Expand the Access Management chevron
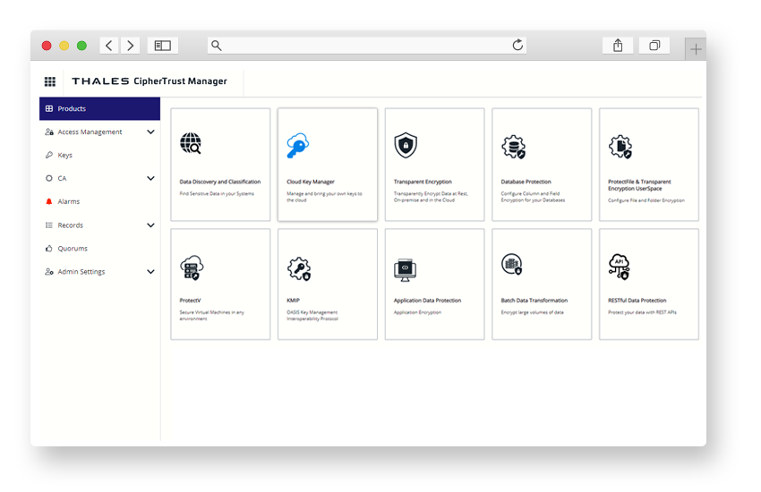Image resolution: width=761 pixels, height=492 pixels. [x=151, y=131]
